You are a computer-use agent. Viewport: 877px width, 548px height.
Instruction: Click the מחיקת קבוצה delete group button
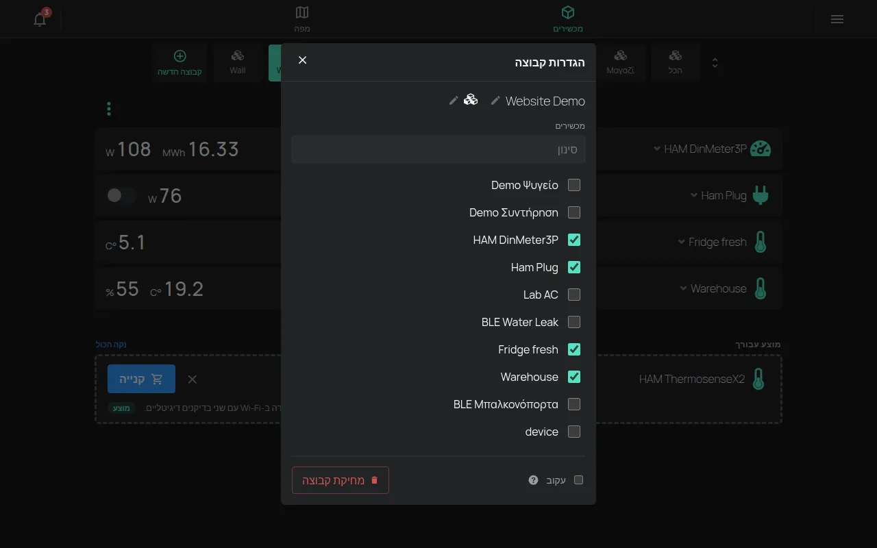[341, 480]
